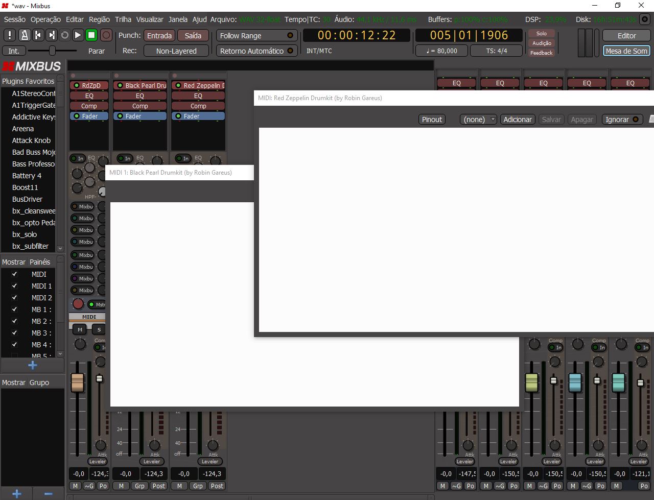Viewport: 654px width, 500px height.
Task: Click the panic exclamation-mark icon in the transport bar
Action: pyautogui.click(x=10, y=35)
